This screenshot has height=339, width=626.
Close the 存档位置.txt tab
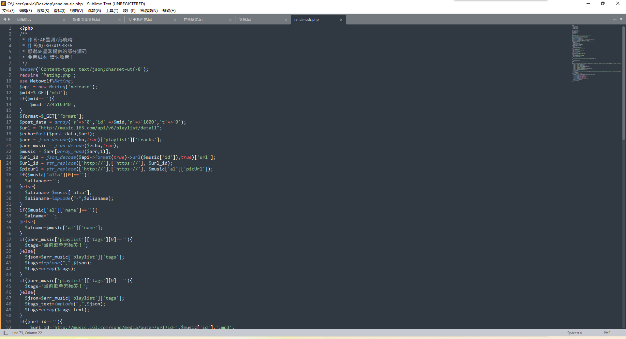click(230, 20)
